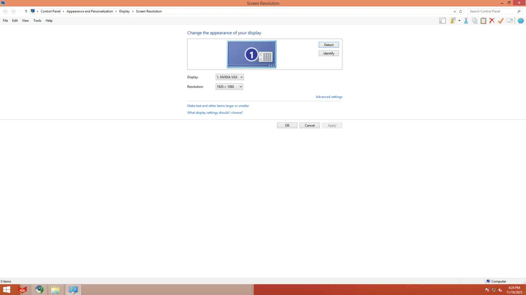Select the monitor 1 thumbnail
The width and height of the screenshot is (526, 295).
point(251,54)
